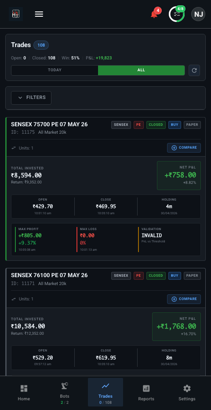211x410 pixels.
Task: Open Reports tab in bottom navigation
Action: pyautogui.click(x=146, y=392)
